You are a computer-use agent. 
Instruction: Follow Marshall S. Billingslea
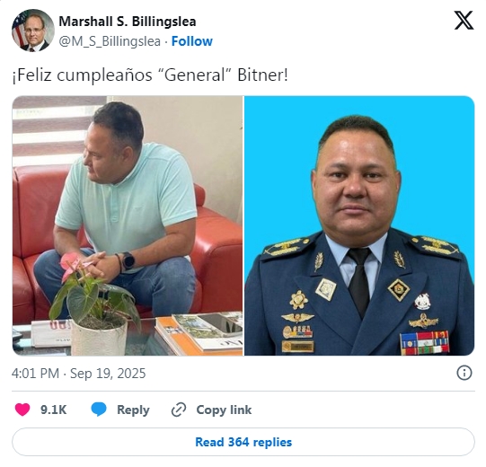pos(192,41)
